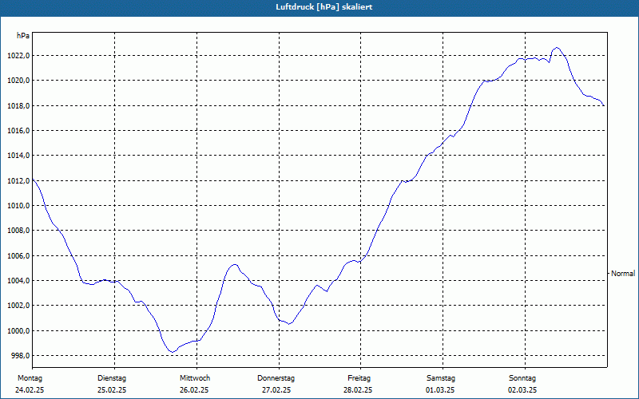The image size is (639, 399).
Task: Click the 'Dienstag' day label
Action: 112,378
